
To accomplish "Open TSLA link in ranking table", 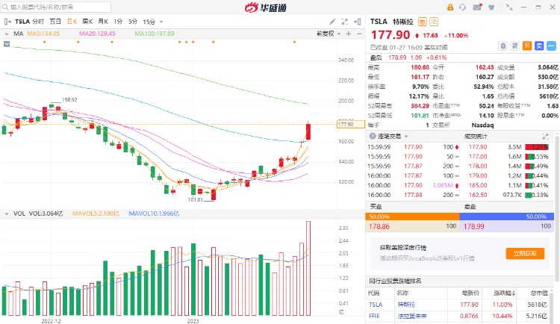I will pos(376,305).
